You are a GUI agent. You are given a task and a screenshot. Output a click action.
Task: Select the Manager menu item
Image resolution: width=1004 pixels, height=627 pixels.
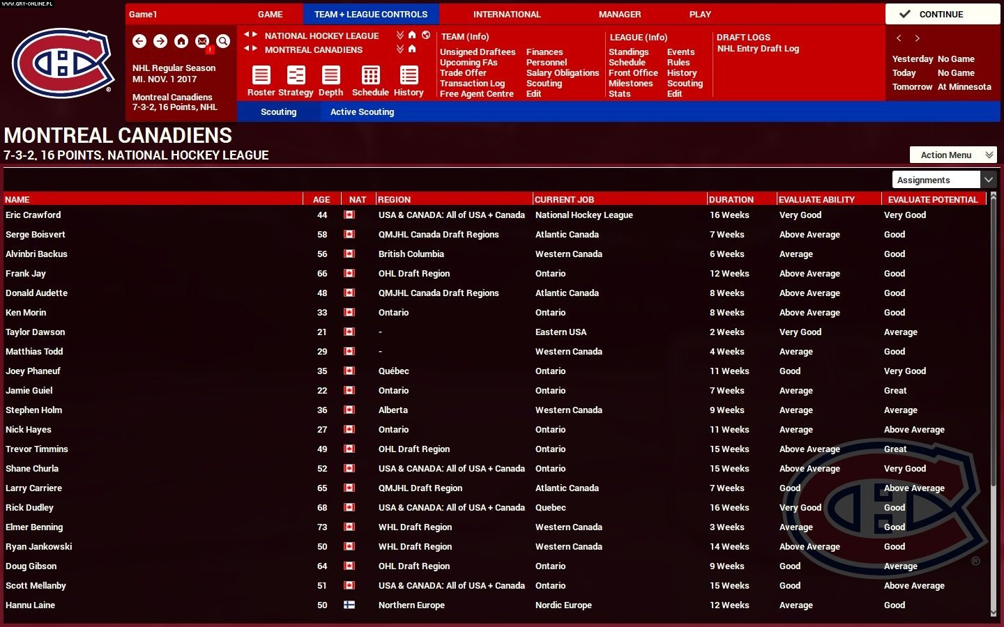620,14
